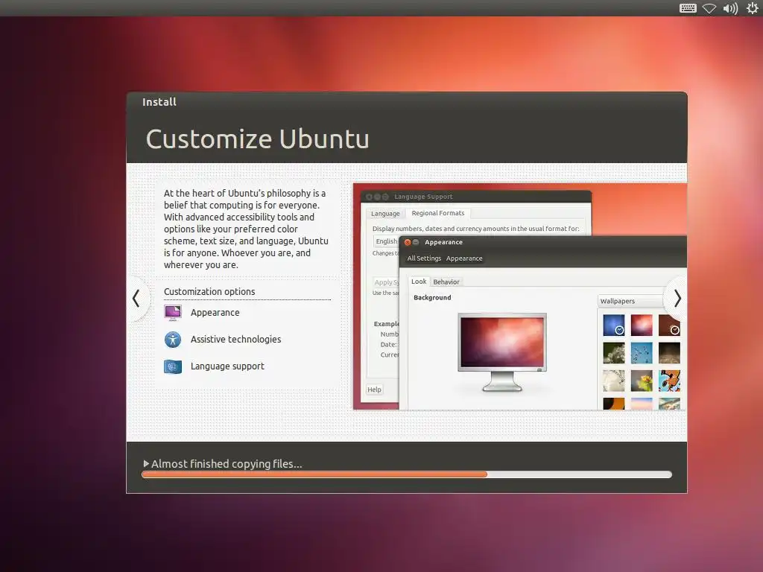The width and height of the screenshot is (763, 572).
Task: Choose the dark brown wallpaper thumbnail
Action: point(669,353)
